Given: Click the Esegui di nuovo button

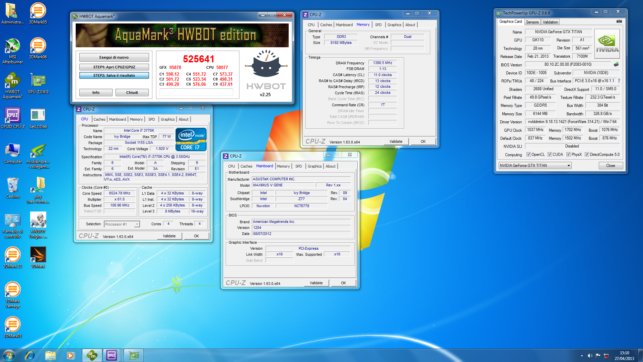Looking at the screenshot, I should click(x=114, y=57).
